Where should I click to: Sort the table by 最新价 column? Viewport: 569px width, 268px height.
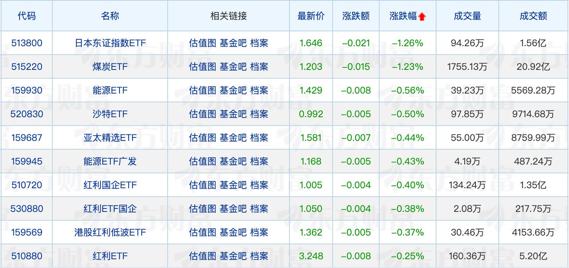(x=311, y=16)
